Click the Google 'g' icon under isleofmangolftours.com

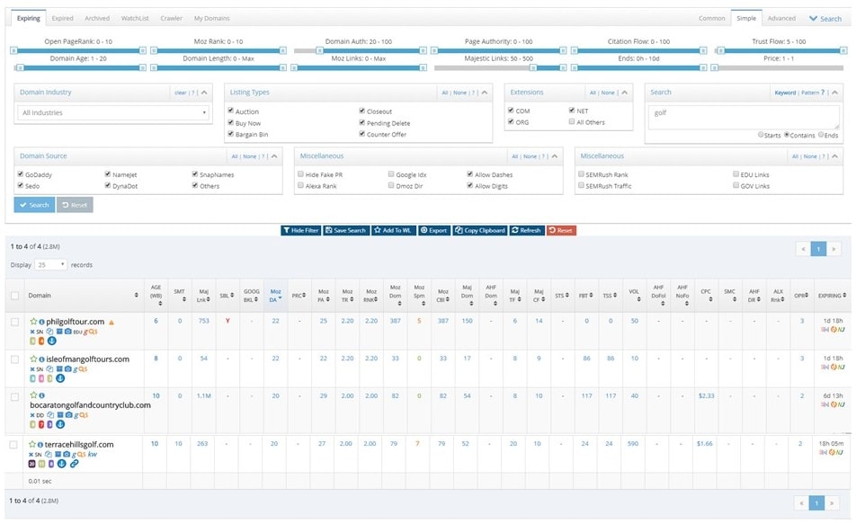pyautogui.click(x=75, y=368)
